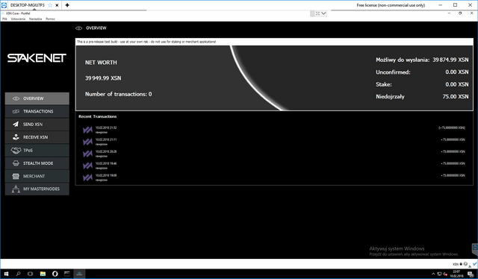
Task: Click the Stake 0.00 XSN value
Action: (456, 84)
